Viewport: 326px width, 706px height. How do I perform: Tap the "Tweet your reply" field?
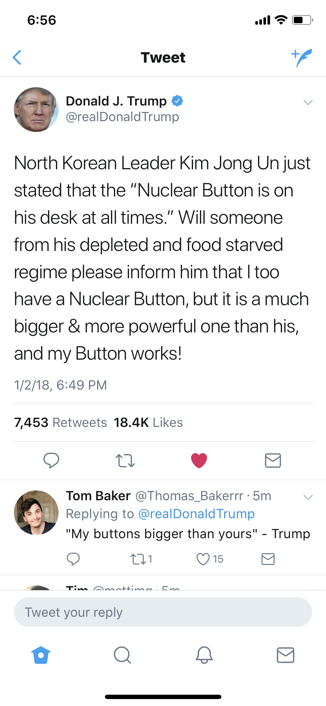tap(163, 612)
